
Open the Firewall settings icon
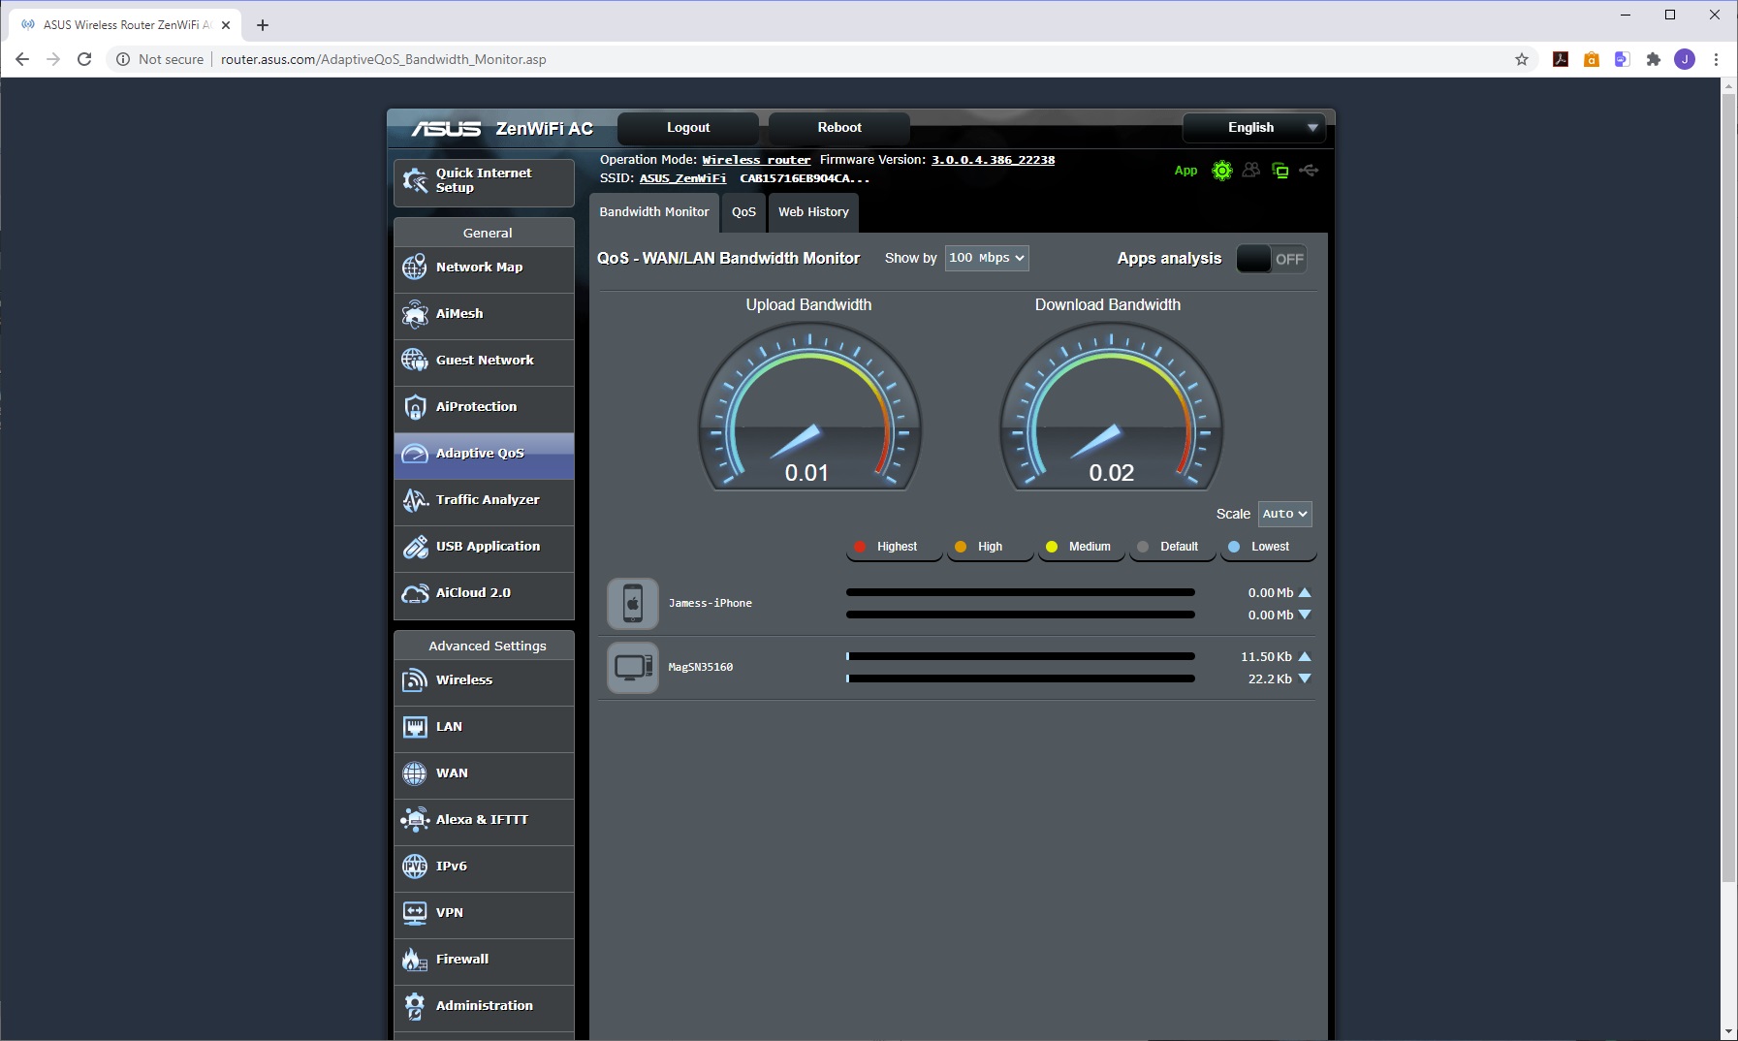coord(415,960)
